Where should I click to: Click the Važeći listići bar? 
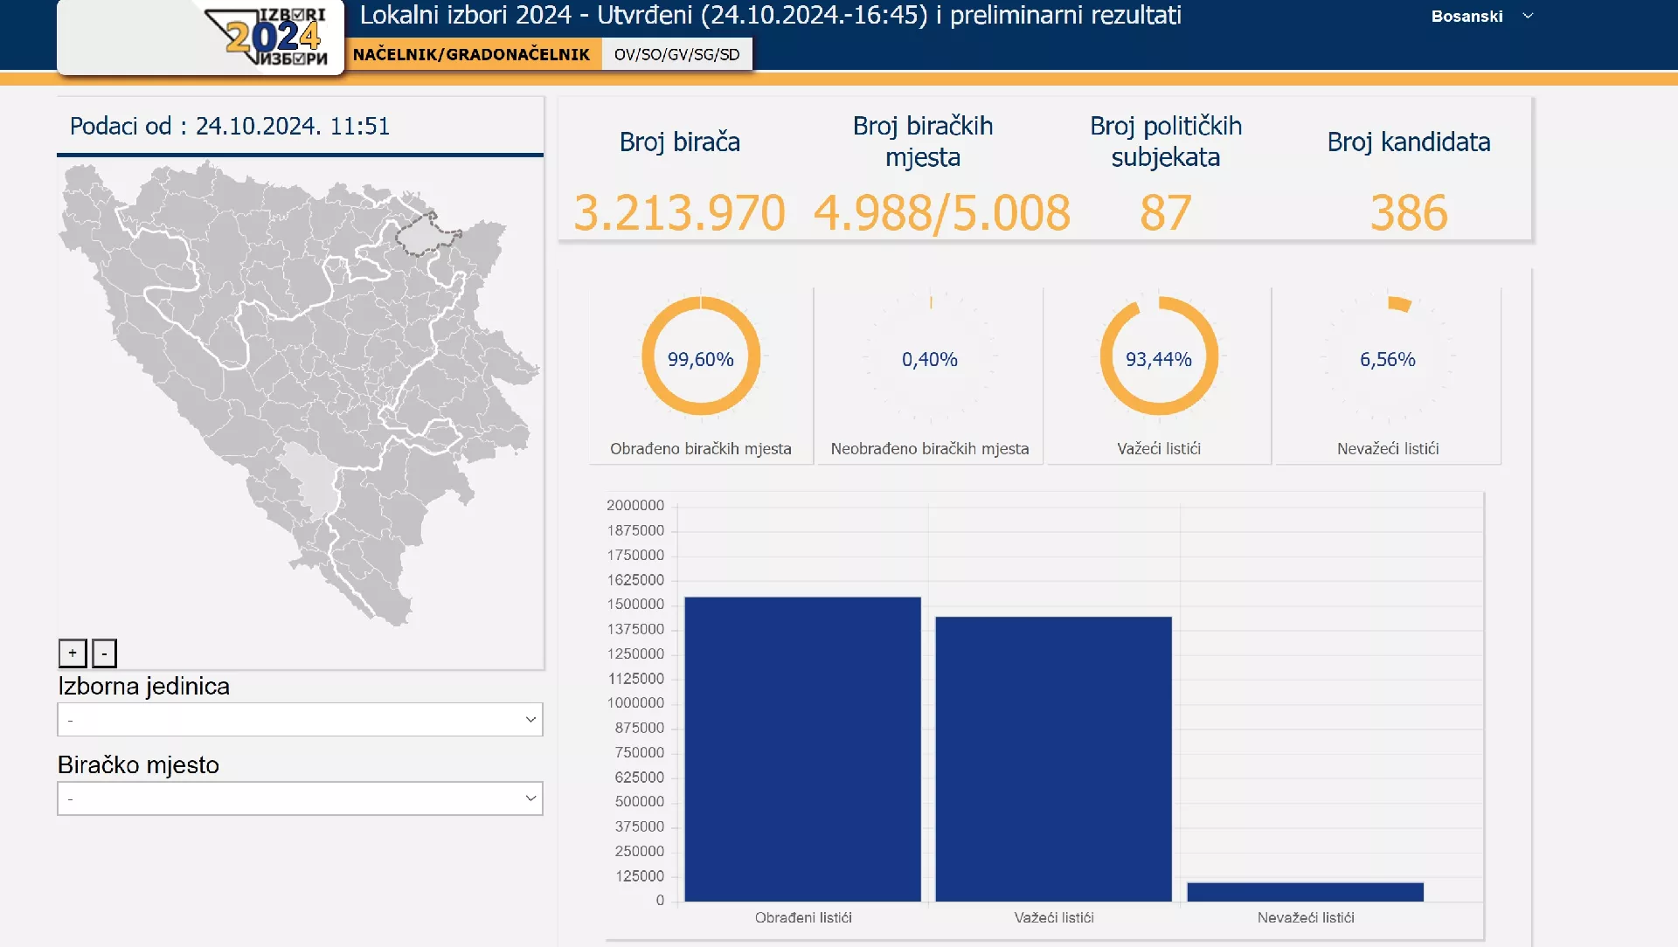[1053, 758]
